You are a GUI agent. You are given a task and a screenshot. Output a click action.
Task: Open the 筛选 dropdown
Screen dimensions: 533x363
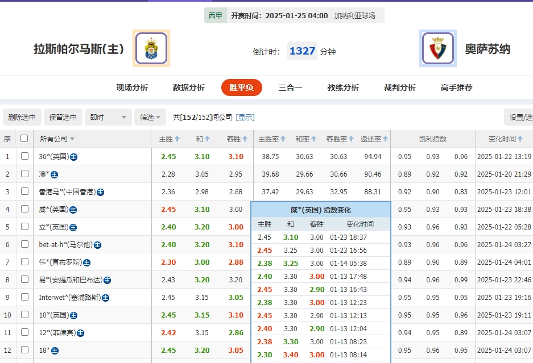[149, 116]
